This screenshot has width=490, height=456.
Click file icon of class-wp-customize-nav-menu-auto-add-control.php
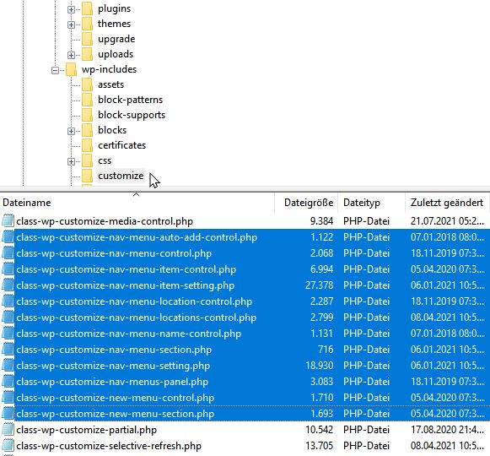8,237
